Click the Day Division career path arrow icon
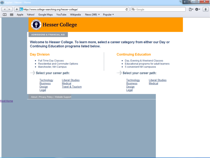The image size is (210, 158). click(33, 73)
